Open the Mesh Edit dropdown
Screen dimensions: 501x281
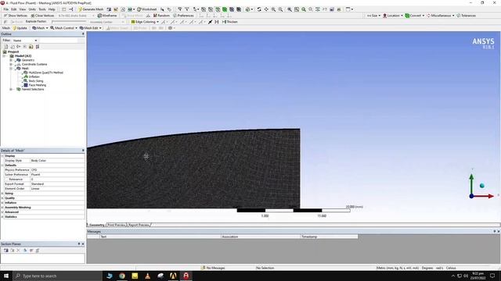pyautogui.click(x=90, y=28)
